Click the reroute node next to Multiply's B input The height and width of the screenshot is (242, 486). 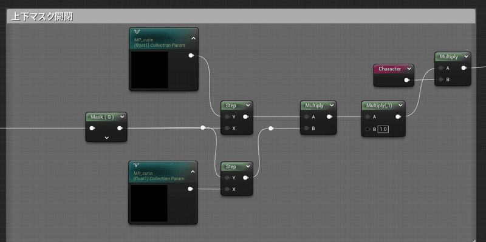(270, 128)
